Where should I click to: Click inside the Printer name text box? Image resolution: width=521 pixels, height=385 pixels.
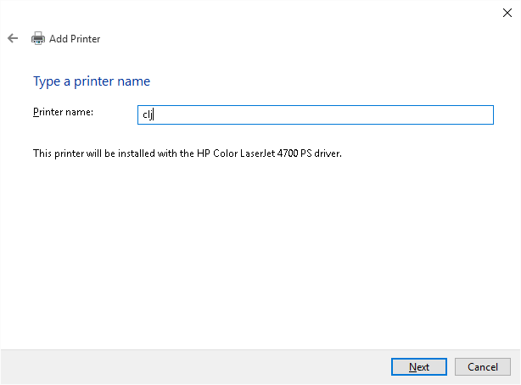pyautogui.click(x=315, y=114)
